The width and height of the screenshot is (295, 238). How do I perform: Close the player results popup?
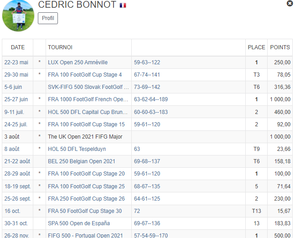pos(290,3)
